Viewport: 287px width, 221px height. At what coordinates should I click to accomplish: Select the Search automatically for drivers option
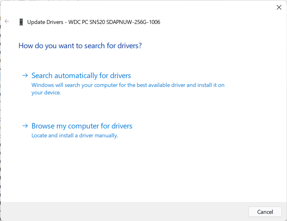pos(81,75)
